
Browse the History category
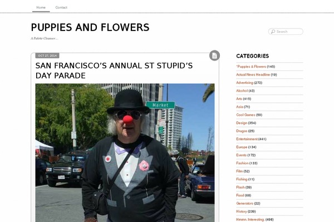242,211
